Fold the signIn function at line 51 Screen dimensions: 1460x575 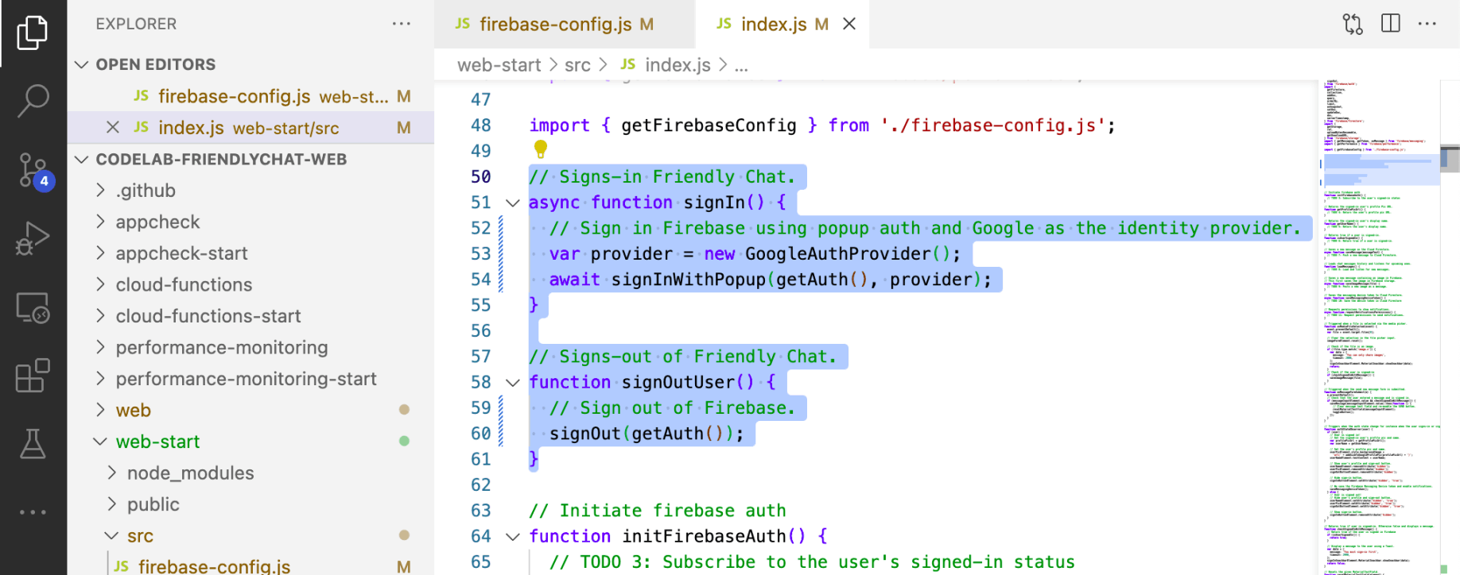point(513,203)
